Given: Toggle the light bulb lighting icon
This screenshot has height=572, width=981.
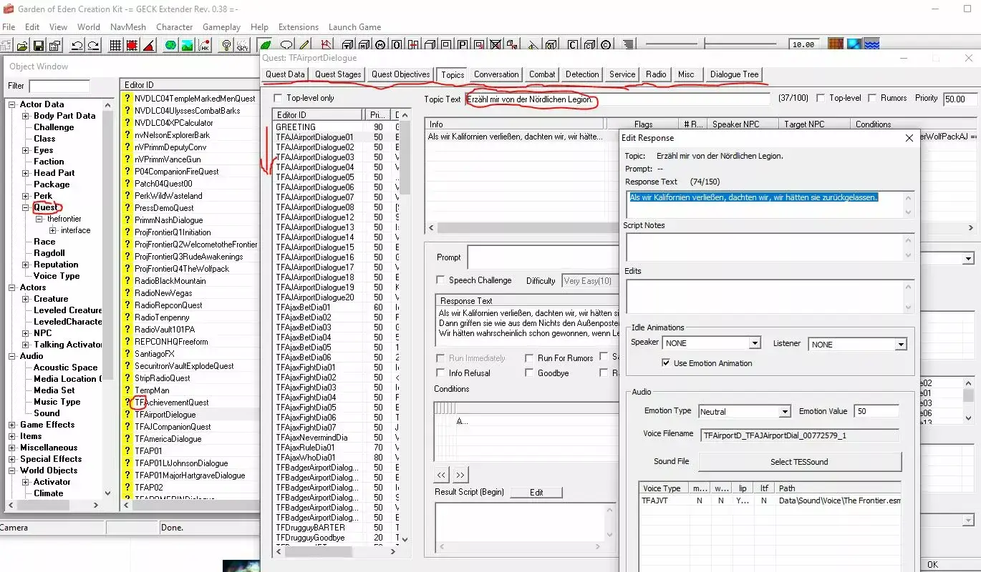Looking at the screenshot, I should pyautogui.click(x=226, y=45).
